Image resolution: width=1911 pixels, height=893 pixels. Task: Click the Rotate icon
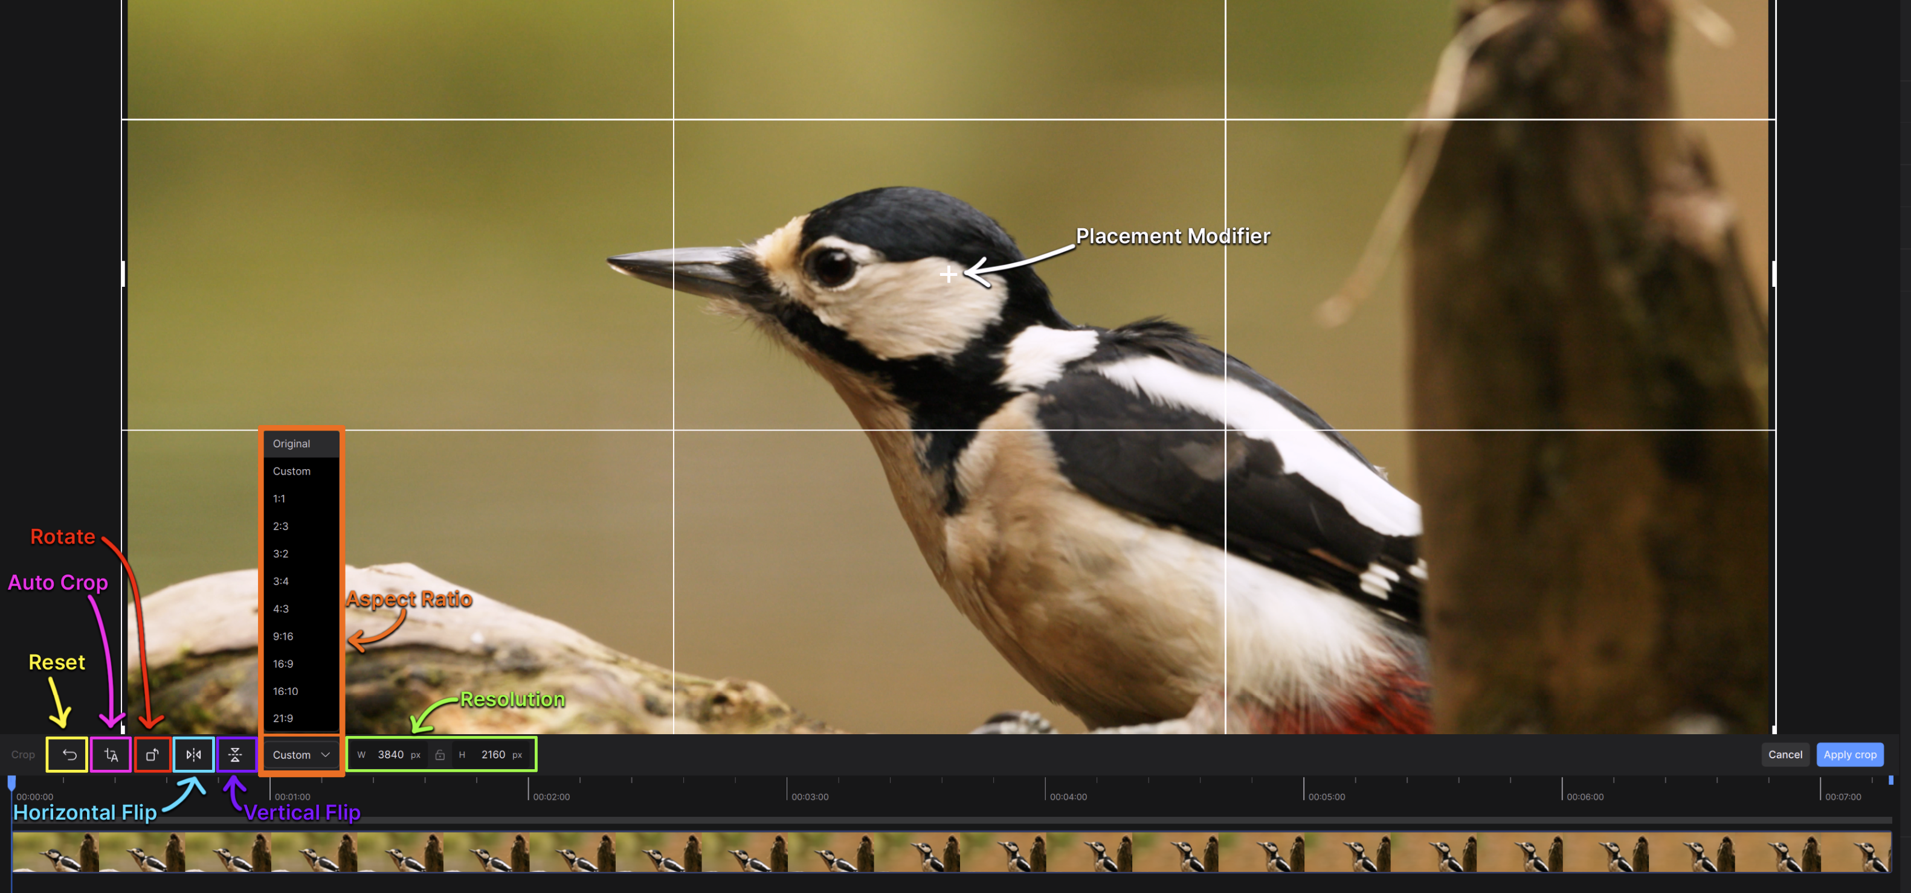153,754
